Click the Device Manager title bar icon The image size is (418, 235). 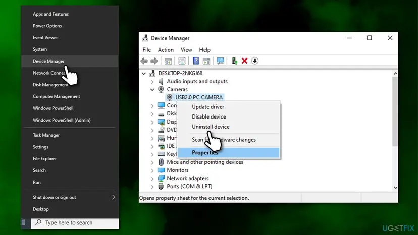point(145,38)
